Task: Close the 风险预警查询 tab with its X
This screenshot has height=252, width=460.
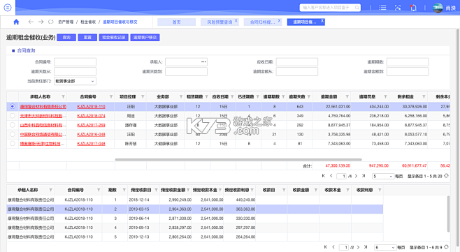Action: point(236,21)
